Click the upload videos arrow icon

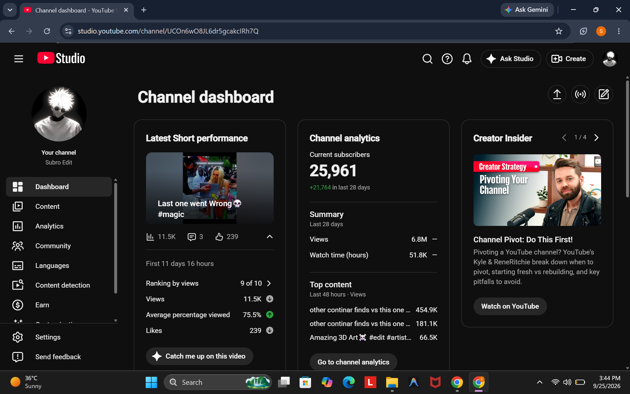(x=557, y=95)
